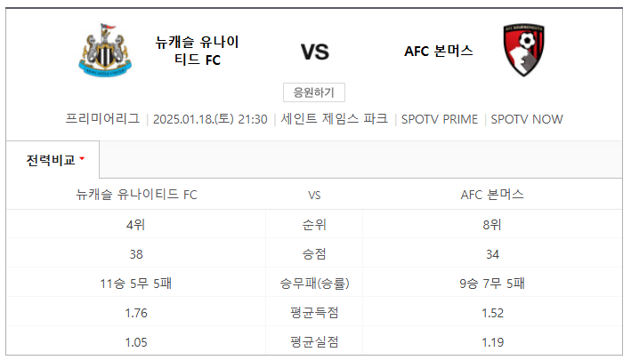The width and height of the screenshot is (631, 360).
Task: Click the match date 2025.01.18.(토) 21:30
Action: coord(210,119)
